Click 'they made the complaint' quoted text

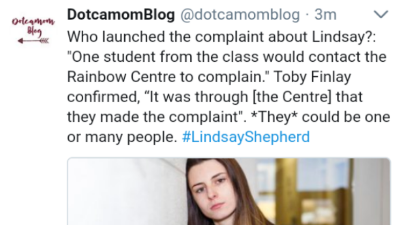[x=153, y=117]
